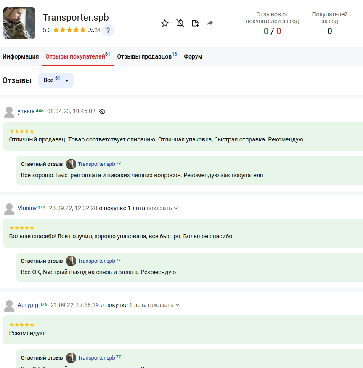Click Transporter.spb avatar in Vluninv reply
This screenshot has height=368, width=363.
coord(71,261)
